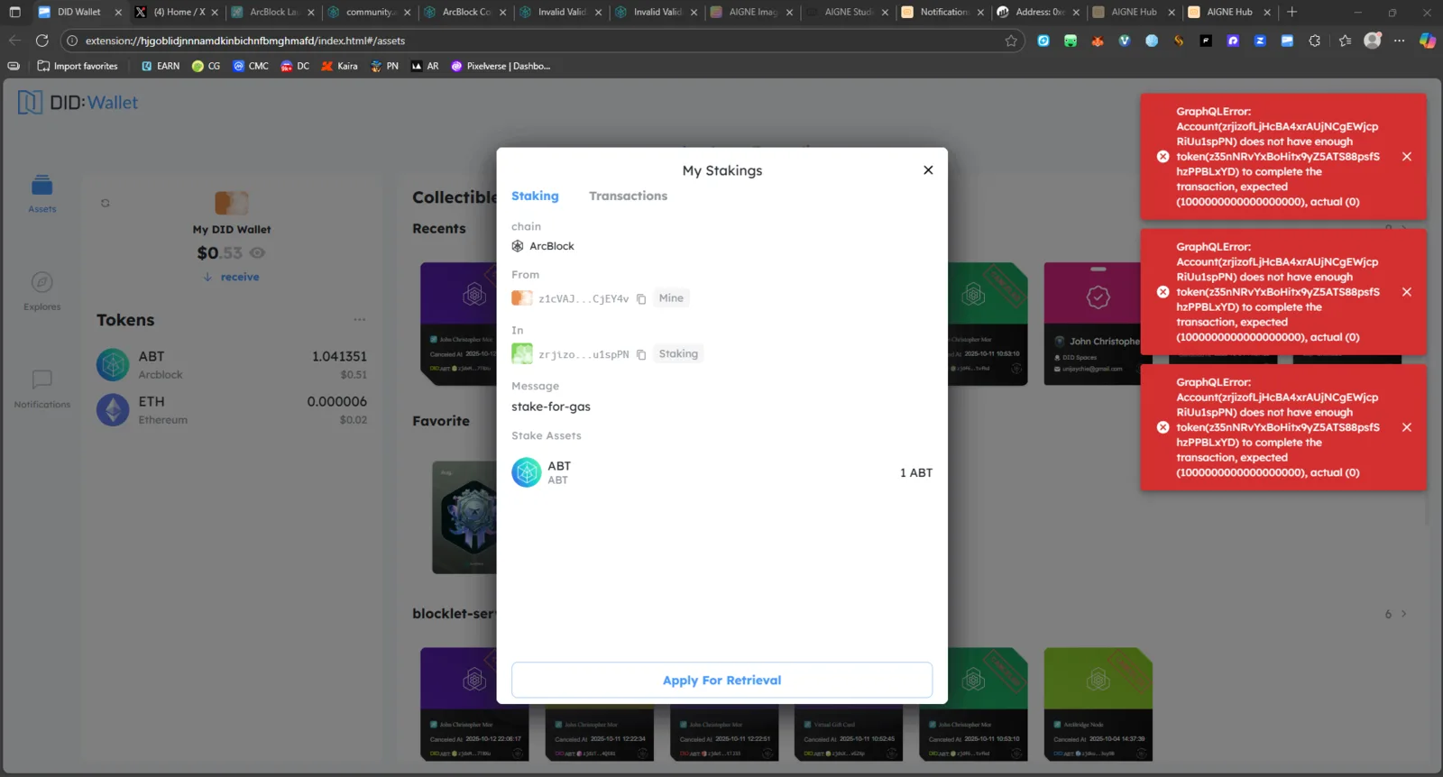The width and height of the screenshot is (1443, 777).
Task: Switch to the Address: 0x browser tab
Action: coord(1038,13)
